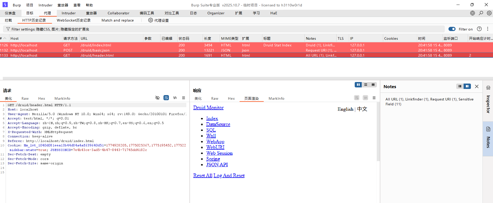The height and width of the screenshot is (203, 493).
Task: Select the POST /druid/basic.json history row
Action: (247, 50)
